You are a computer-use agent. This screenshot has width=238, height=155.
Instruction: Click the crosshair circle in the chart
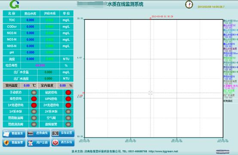pyautogui.click(x=150, y=93)
